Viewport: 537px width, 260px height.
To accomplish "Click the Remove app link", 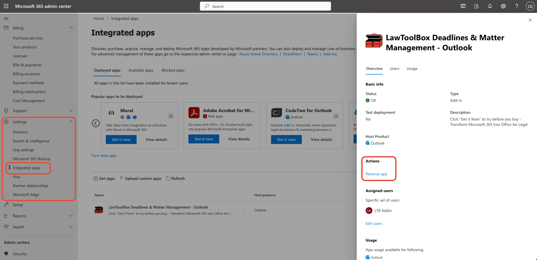I will pyautogui.click(x=376, y=174).
